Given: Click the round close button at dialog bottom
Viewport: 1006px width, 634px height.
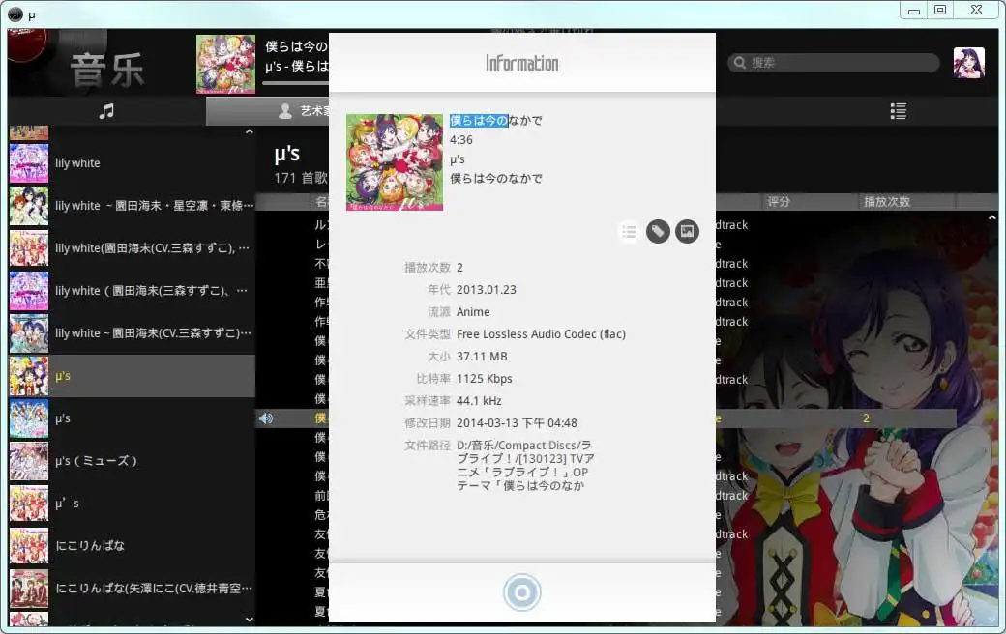Looking at the screenshot, I should pyautogui.click(x=521, y=592).
